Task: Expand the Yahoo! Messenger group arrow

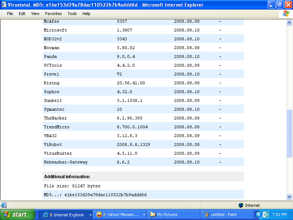Action: [144, 215]
